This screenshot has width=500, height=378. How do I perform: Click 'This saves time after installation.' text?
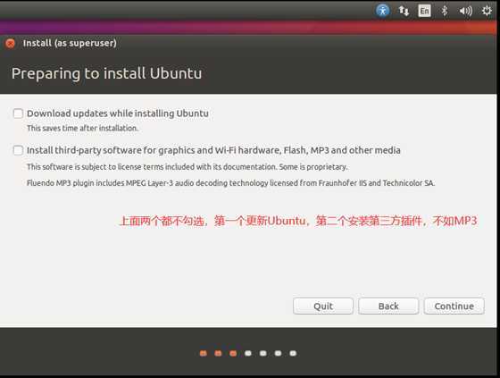click(x=82, y=129)
